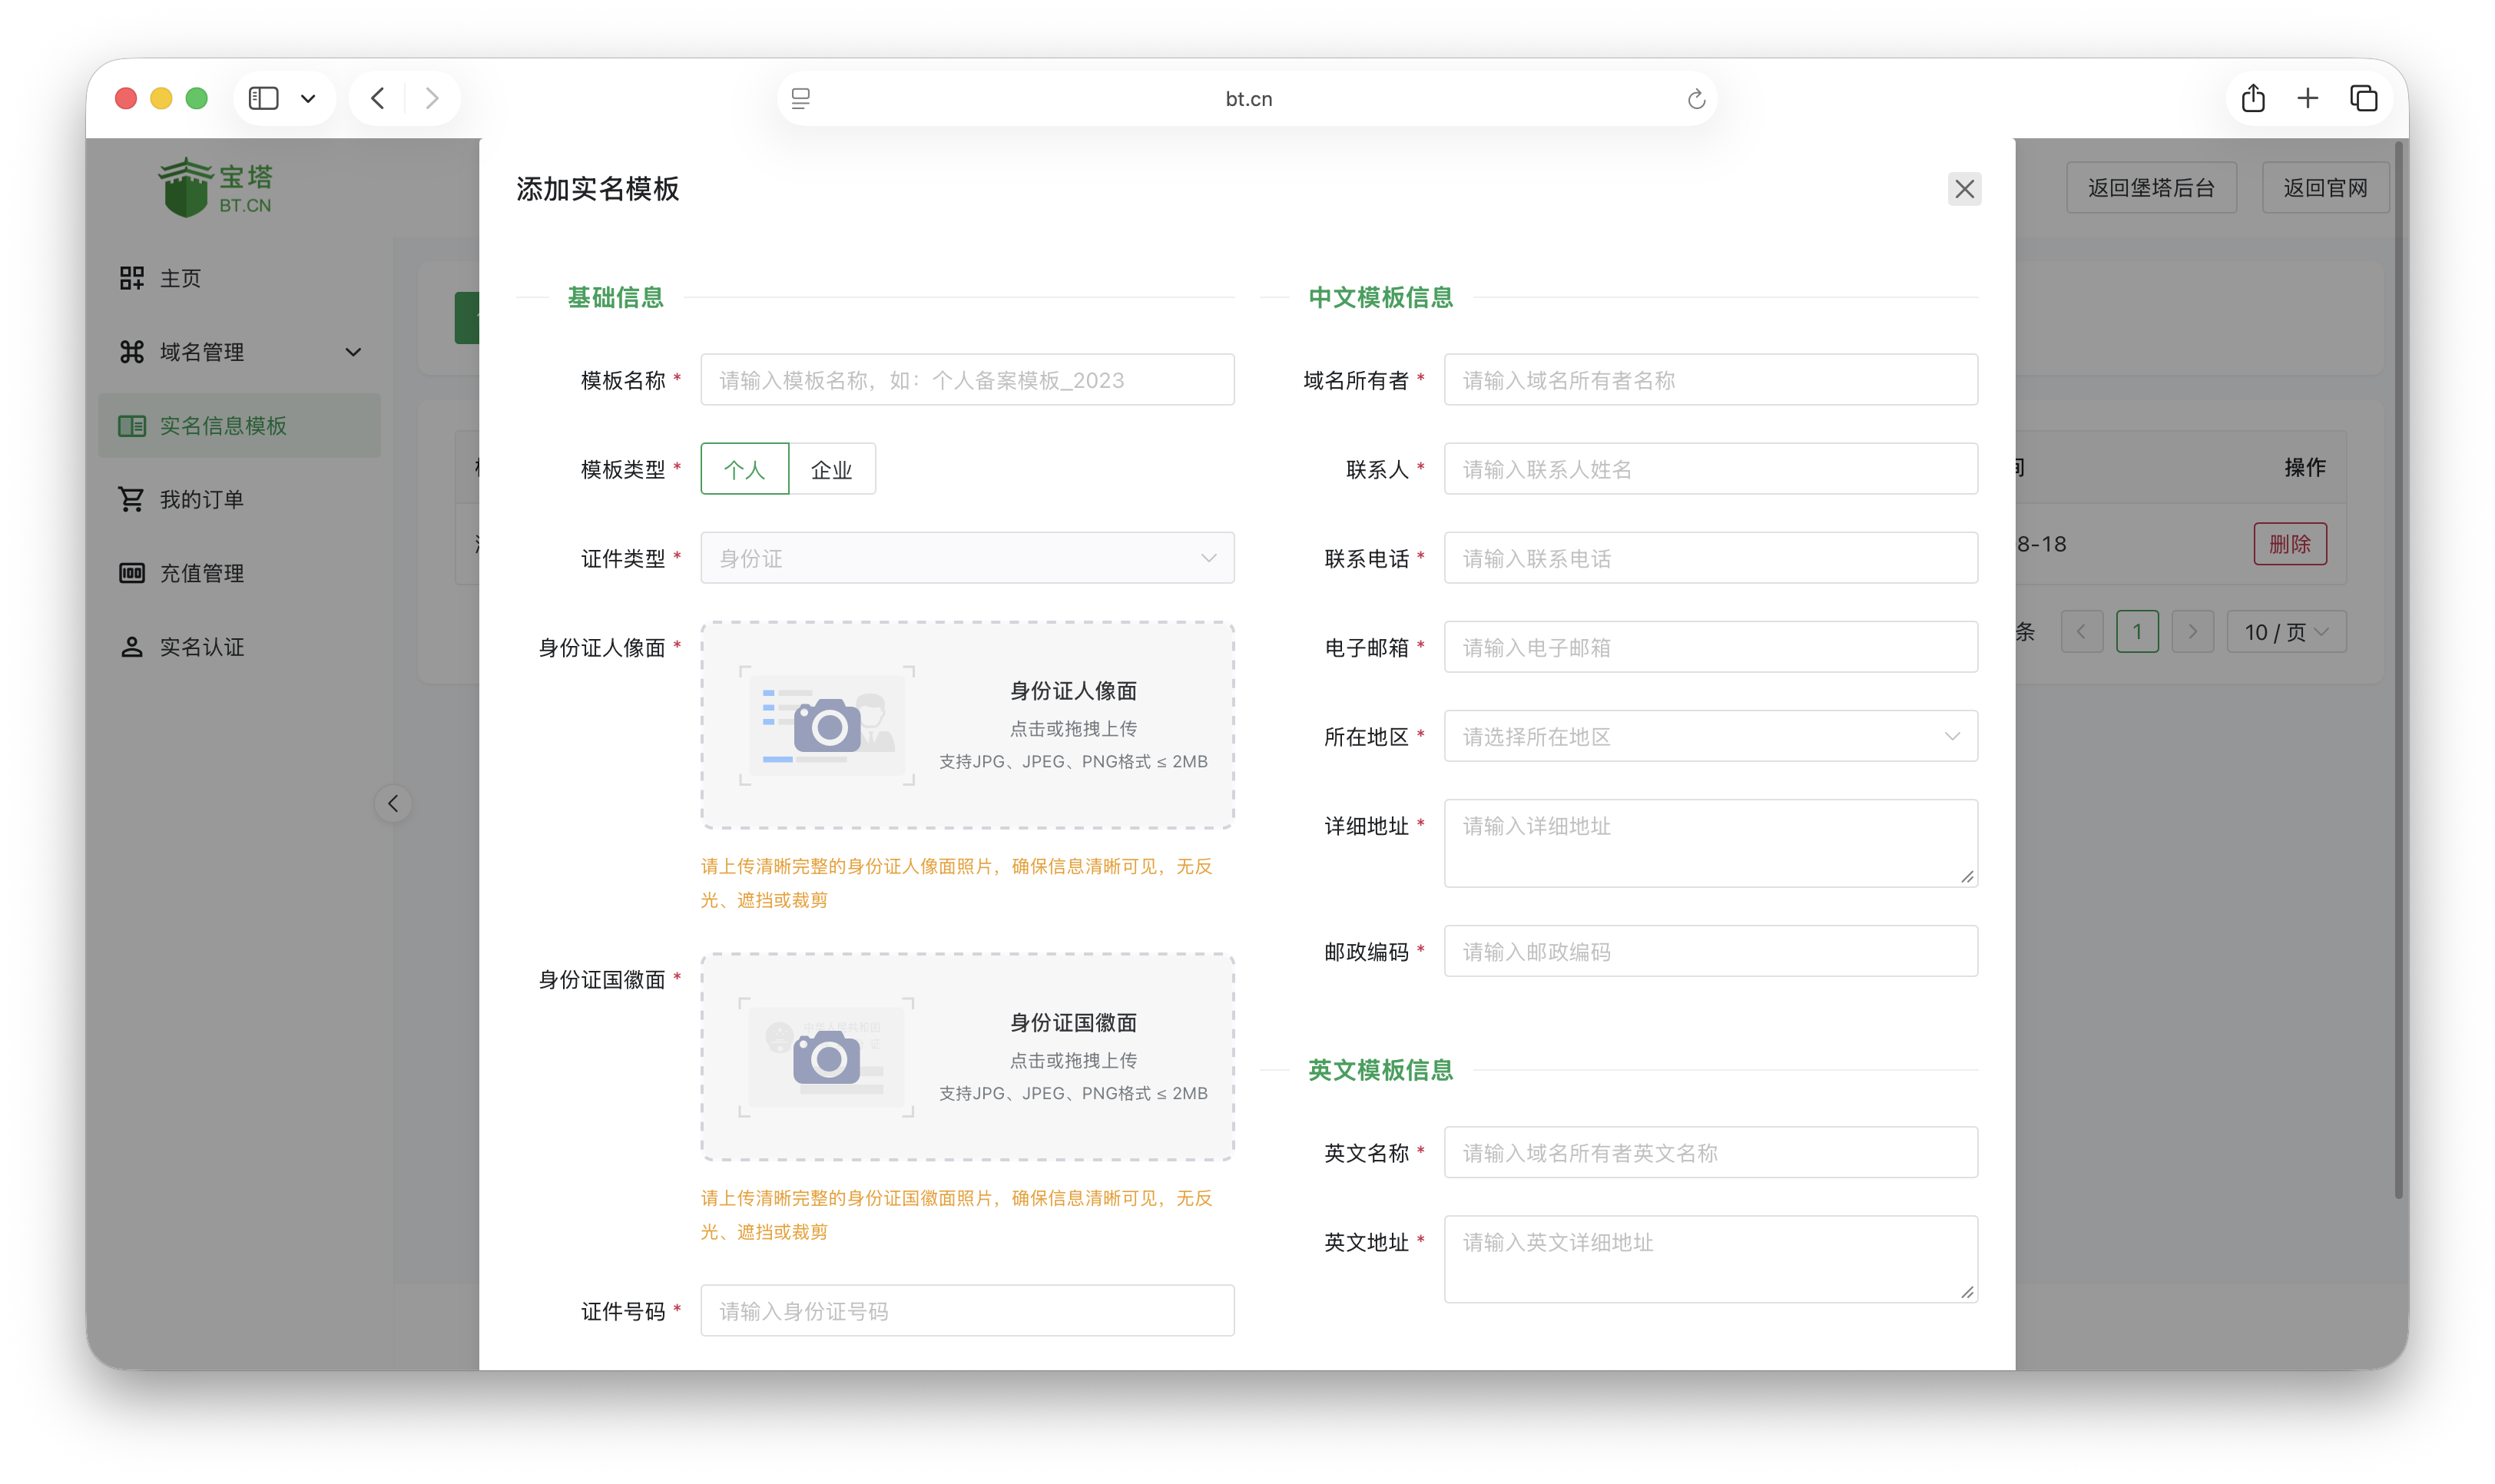
Task: Open the 证件类型 dropdown showing 身份证
Action: pos(966,557)
